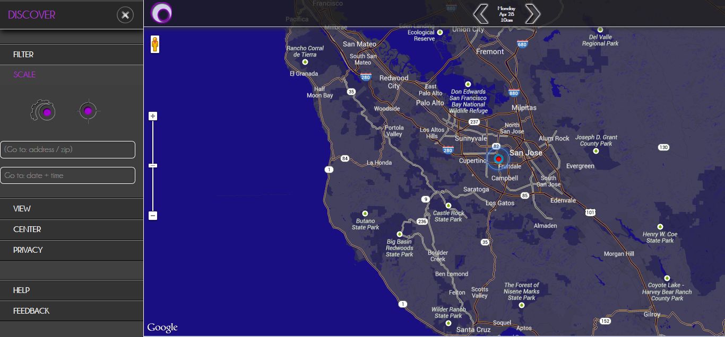Click the Santa Cruz city label

point(473,330)
